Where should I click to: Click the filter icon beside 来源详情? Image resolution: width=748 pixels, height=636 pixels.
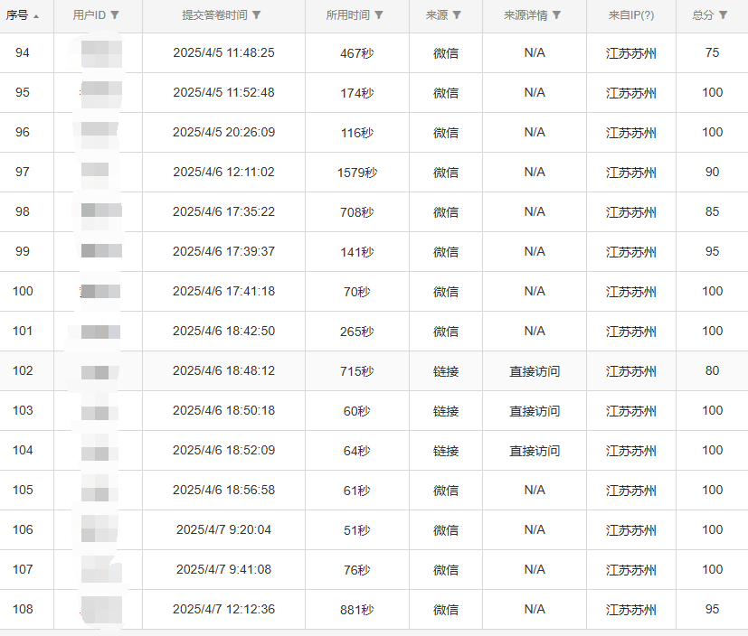coord(556,15)
